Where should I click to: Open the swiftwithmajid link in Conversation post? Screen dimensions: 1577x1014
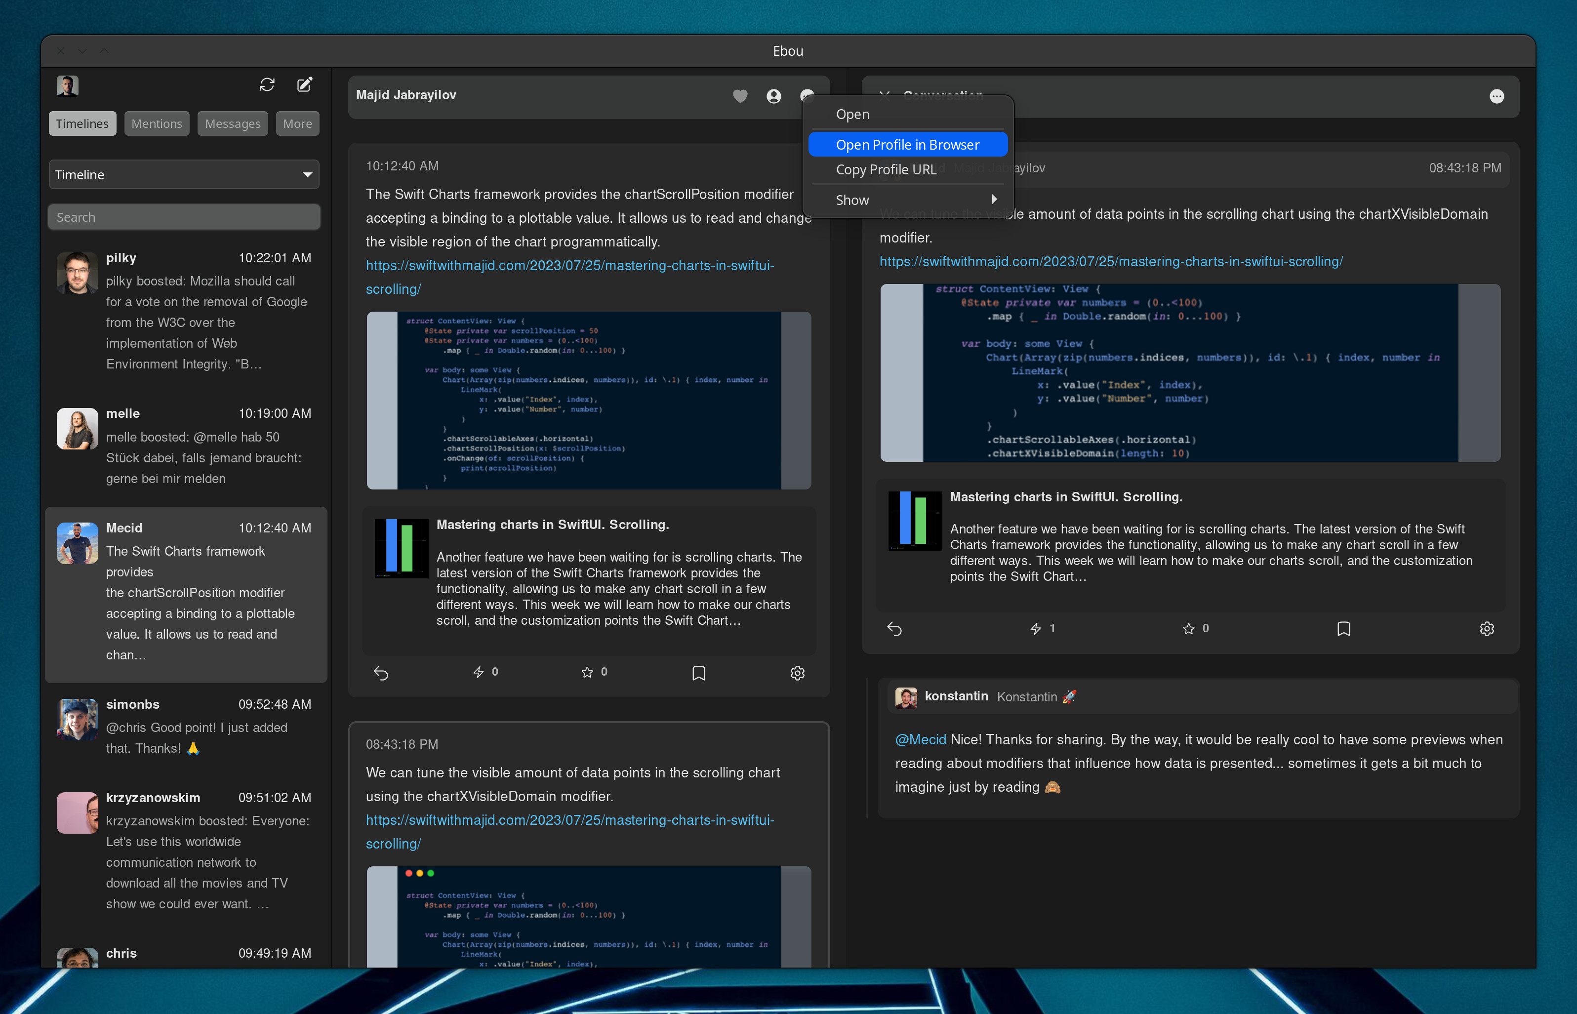(1111, 261)
